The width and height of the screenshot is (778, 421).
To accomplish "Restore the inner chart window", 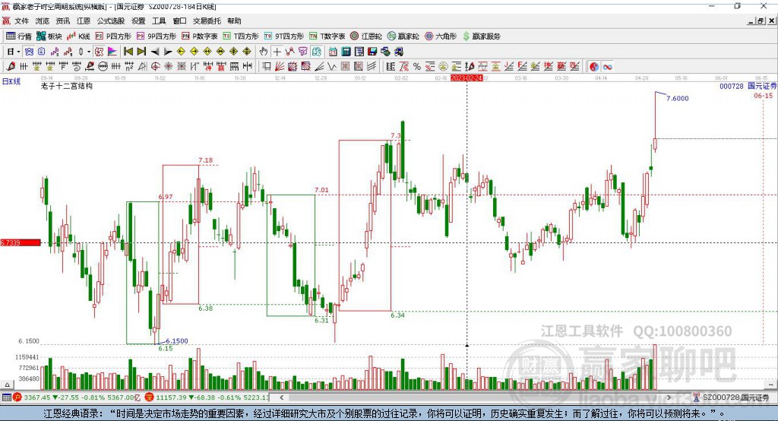I will [761, 21].
